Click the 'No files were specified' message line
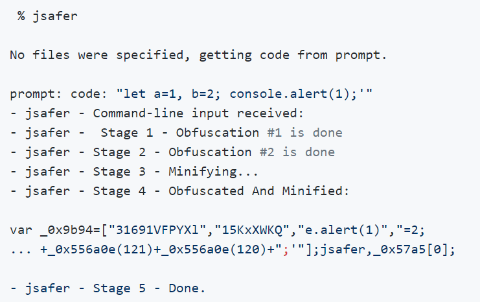480x302 pixels. coord(198,55)
